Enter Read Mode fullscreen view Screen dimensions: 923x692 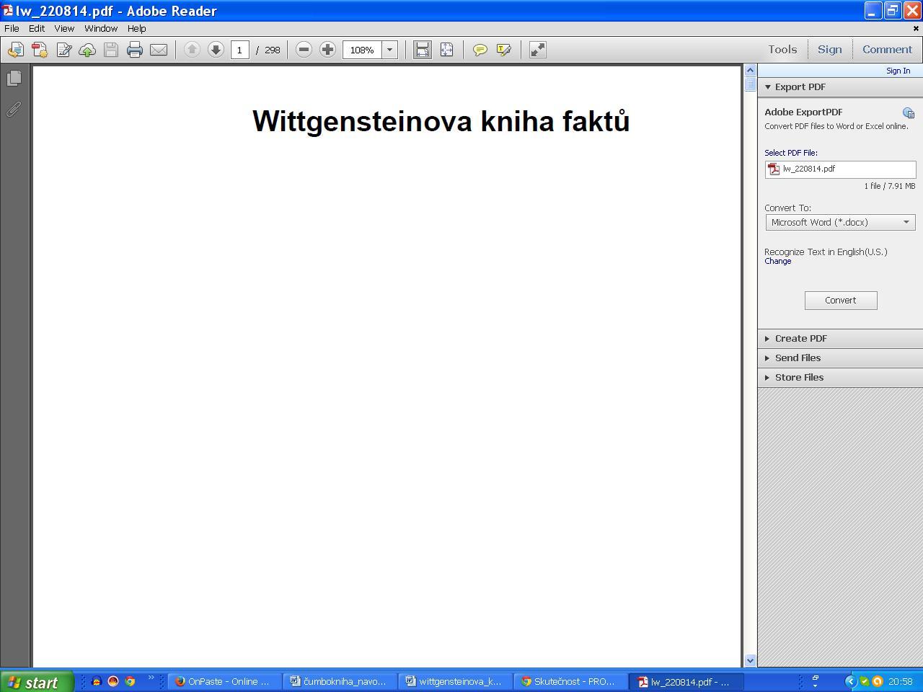click(536, 50)
